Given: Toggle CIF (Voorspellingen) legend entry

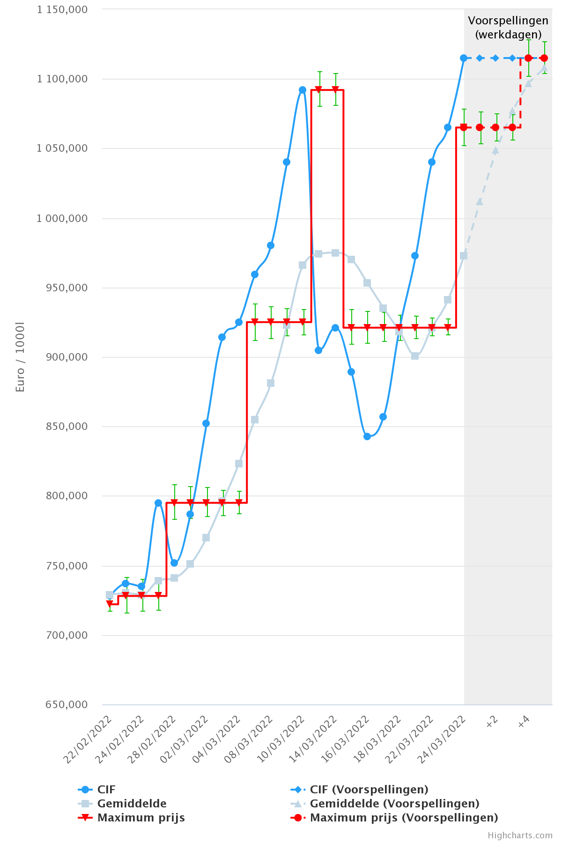Looking at the screenshot, I should (x=369, y=790).
